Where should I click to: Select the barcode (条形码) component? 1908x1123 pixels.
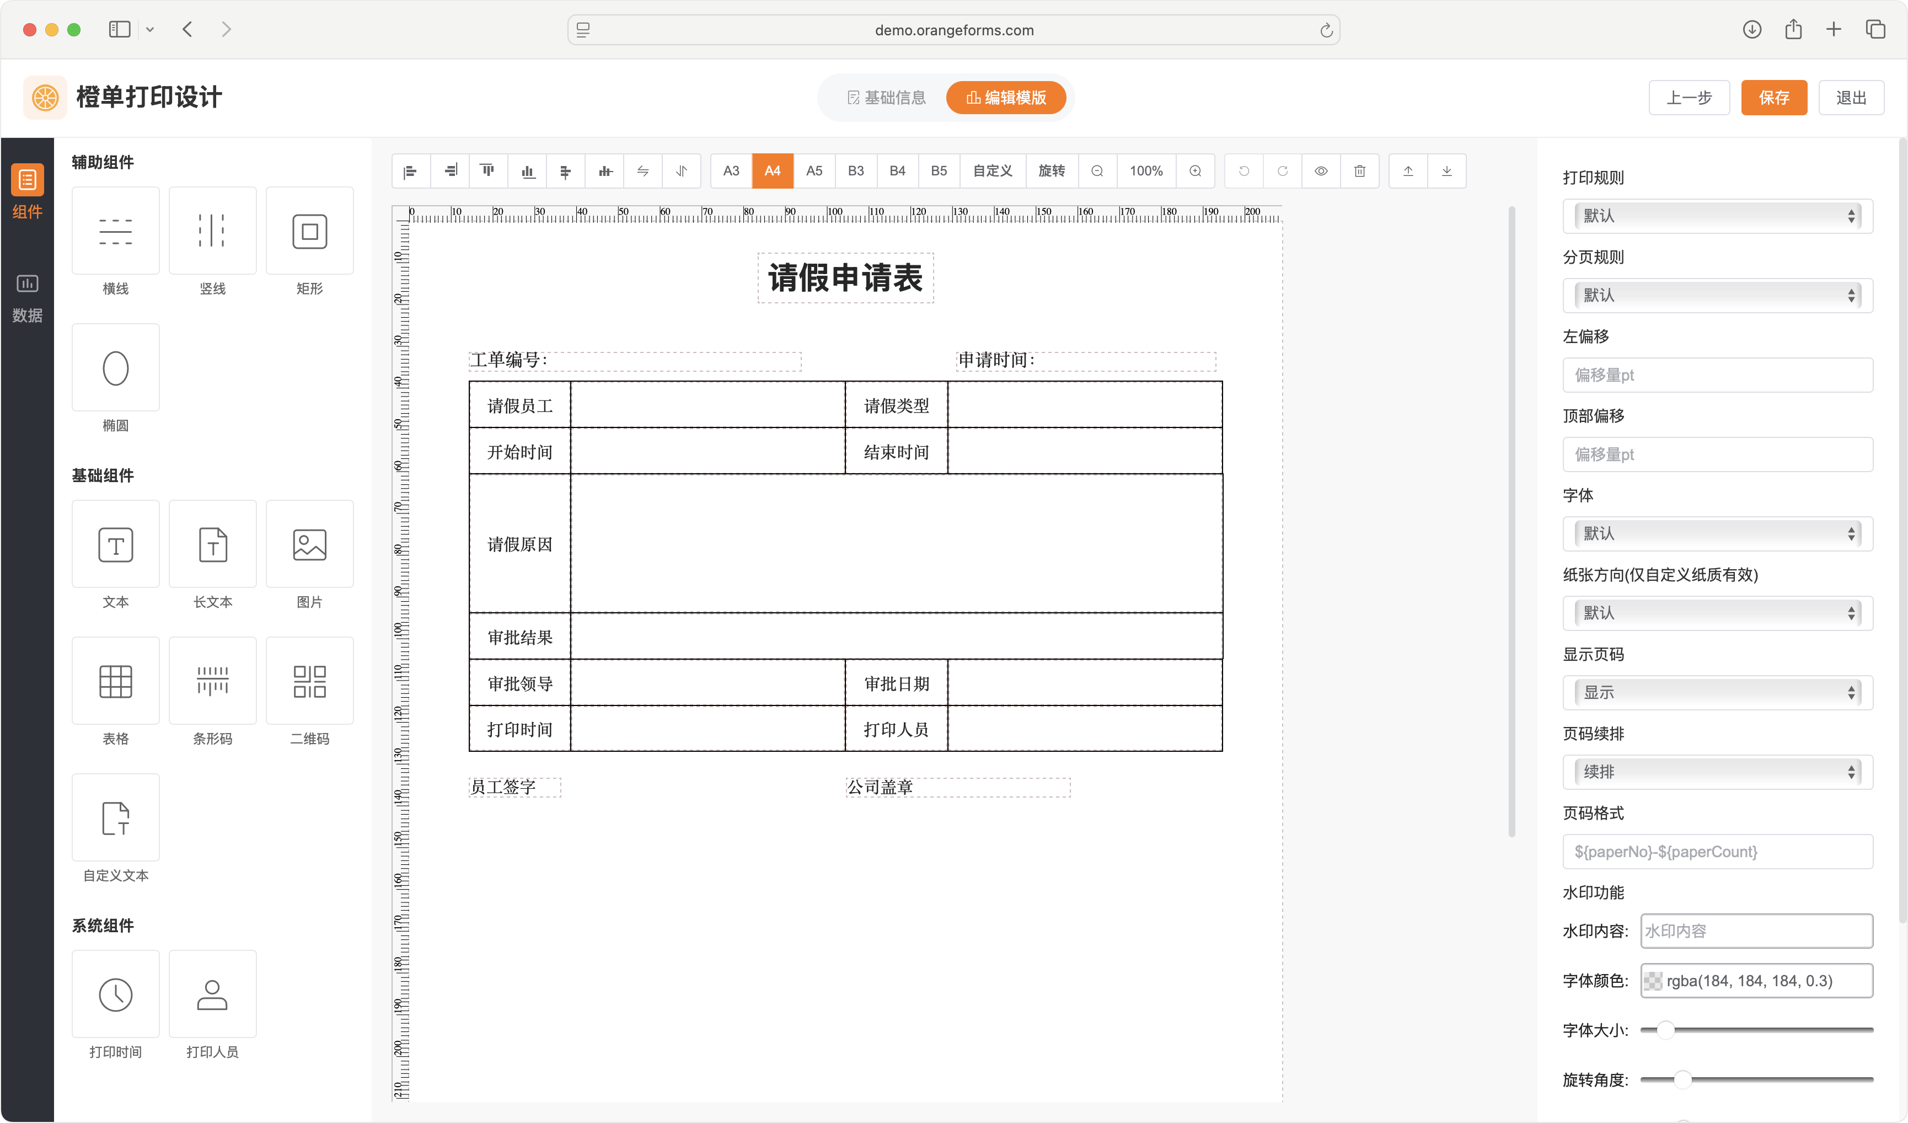click(212, 681)
